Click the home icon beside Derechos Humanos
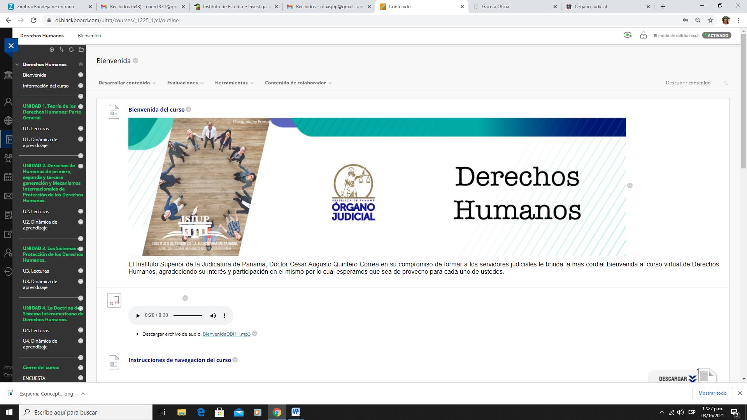 tap(81, 64)
